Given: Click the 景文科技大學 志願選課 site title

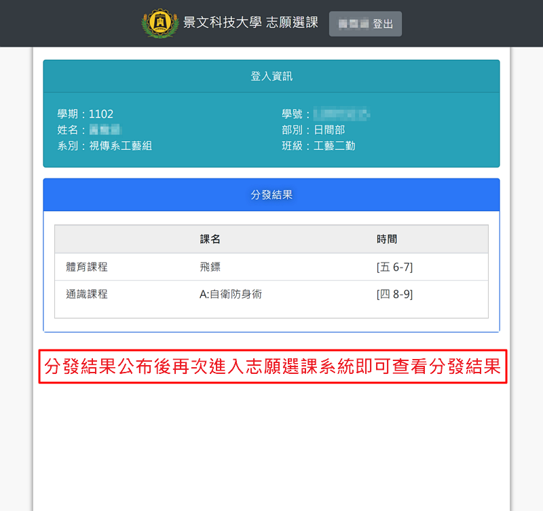Looking at the screenshot, I should click(250, 23).
